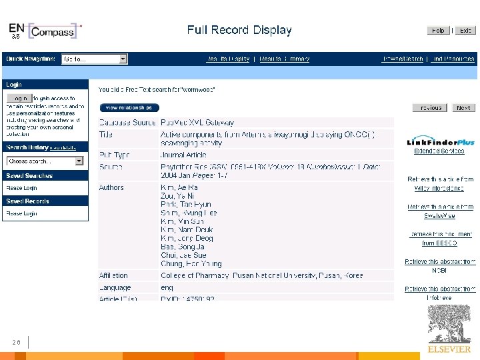Select author Kim, Nam Deuk
The image size is (480, 360).
pyautogui.click(x=187, y=229)
